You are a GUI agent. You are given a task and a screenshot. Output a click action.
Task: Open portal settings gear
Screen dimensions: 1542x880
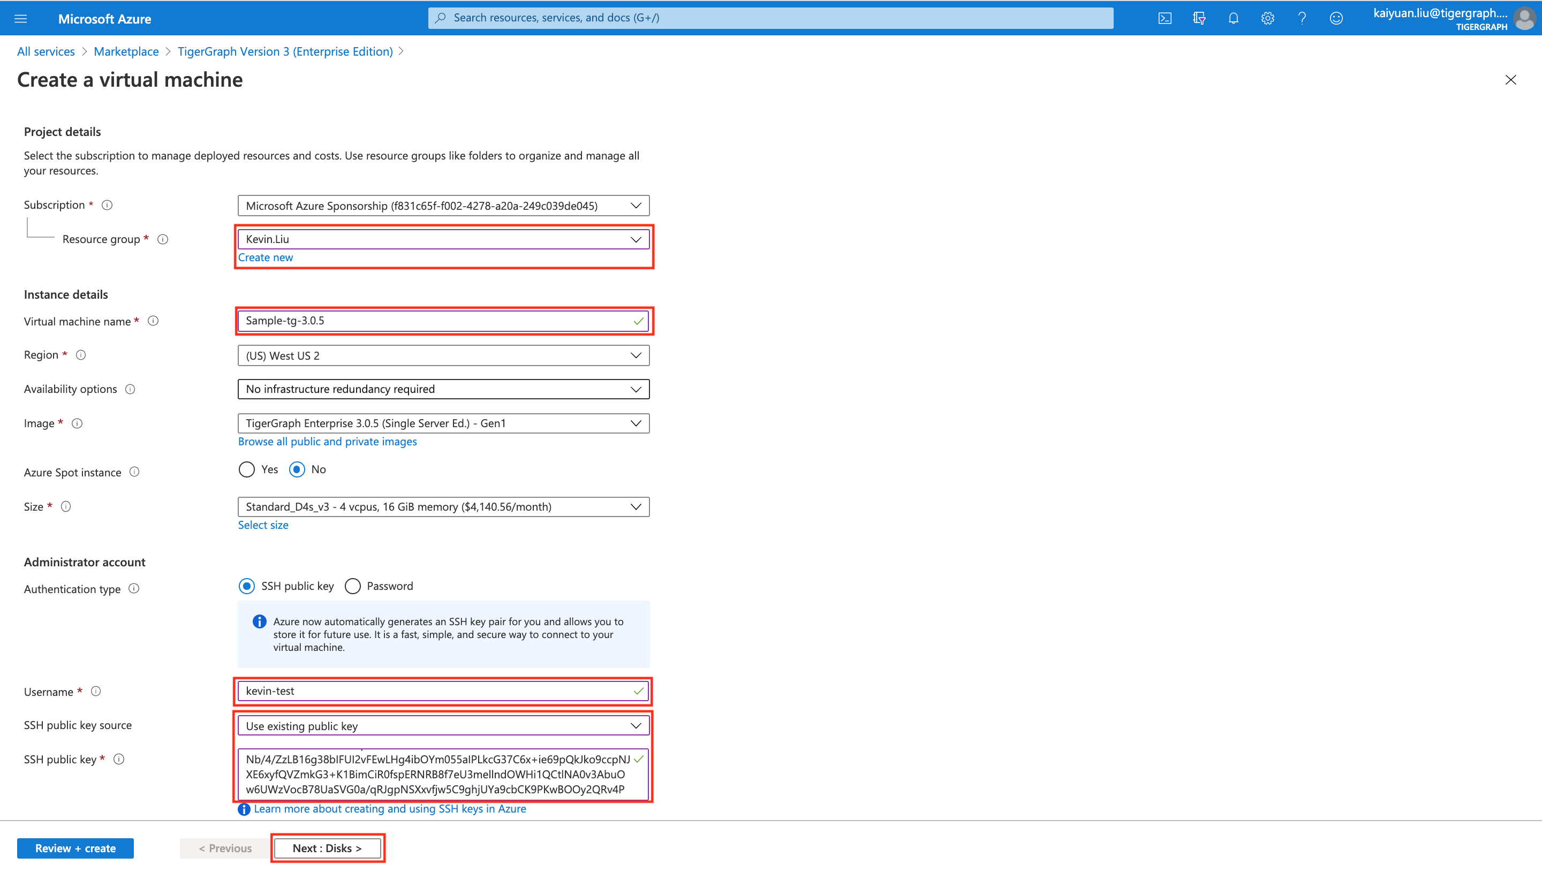click(1267, 18)
